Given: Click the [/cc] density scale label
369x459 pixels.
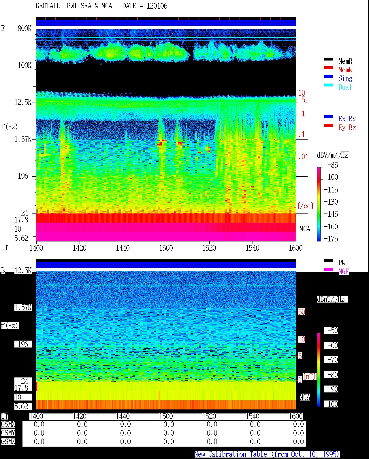Looking at the screenshot, I should pyautogui.click(x=305, y=206).
